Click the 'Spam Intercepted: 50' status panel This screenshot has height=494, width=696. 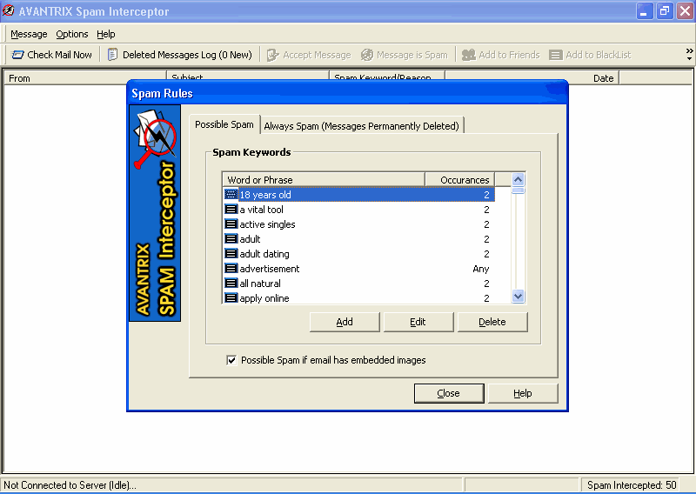click(x=632, y=485)
